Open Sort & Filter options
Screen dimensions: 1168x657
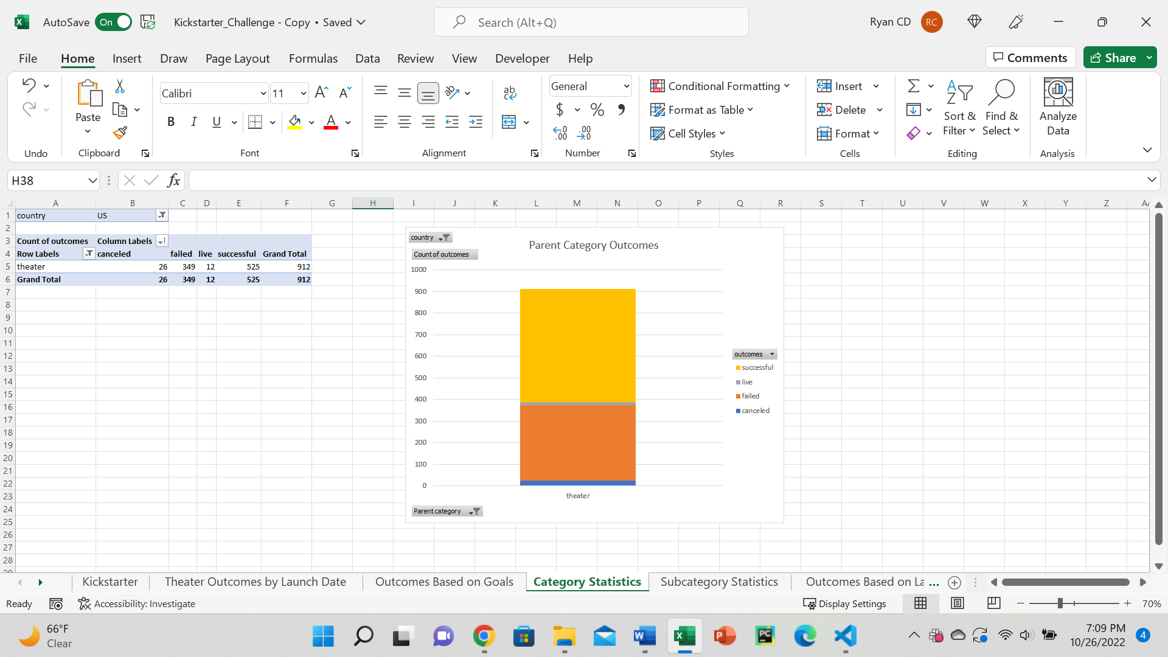(x=959, y=109)
